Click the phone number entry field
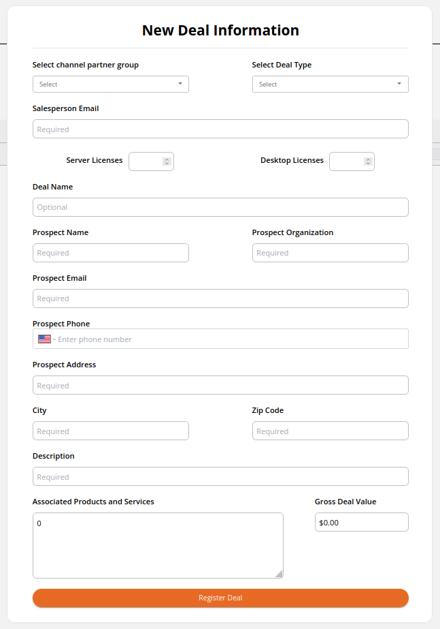440x629 pixels. (232, 339)
